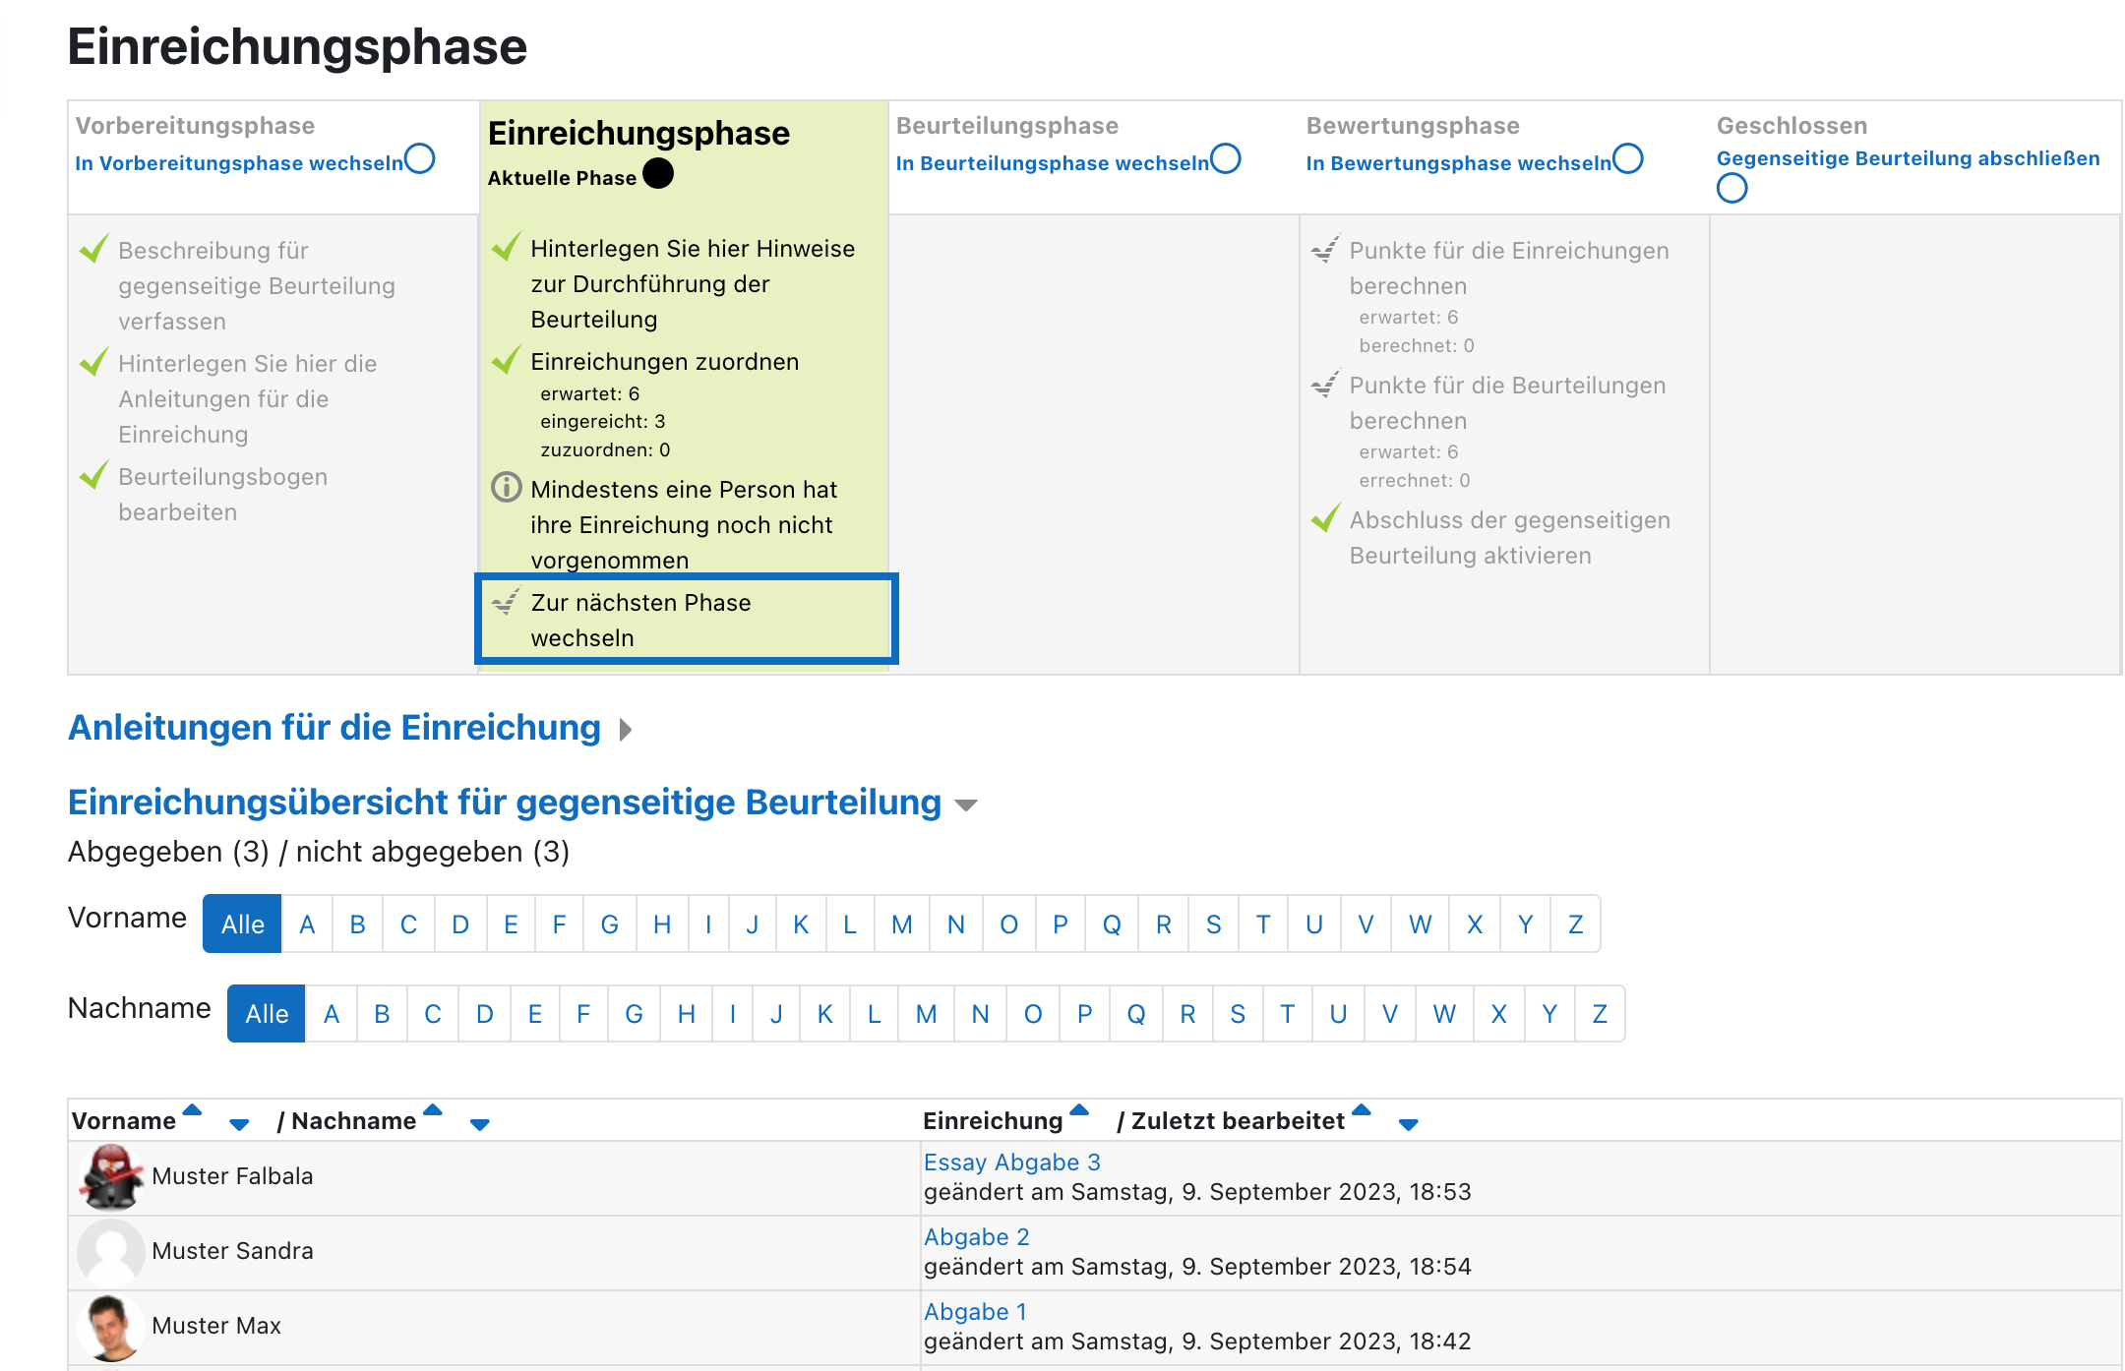The height and width of the screenshot is (1371, 2125).
Task: Sort Zuletzt bearbeitet ascending with the up arrow
Action: point(1362,1110)
